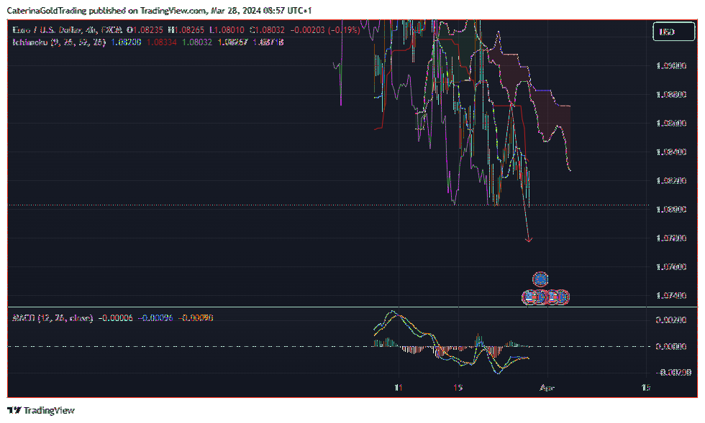705x423 pixels.
Task: Select the Ichimoku (9, 26, 52, 26) indicator legend
Action: [59, 42]
